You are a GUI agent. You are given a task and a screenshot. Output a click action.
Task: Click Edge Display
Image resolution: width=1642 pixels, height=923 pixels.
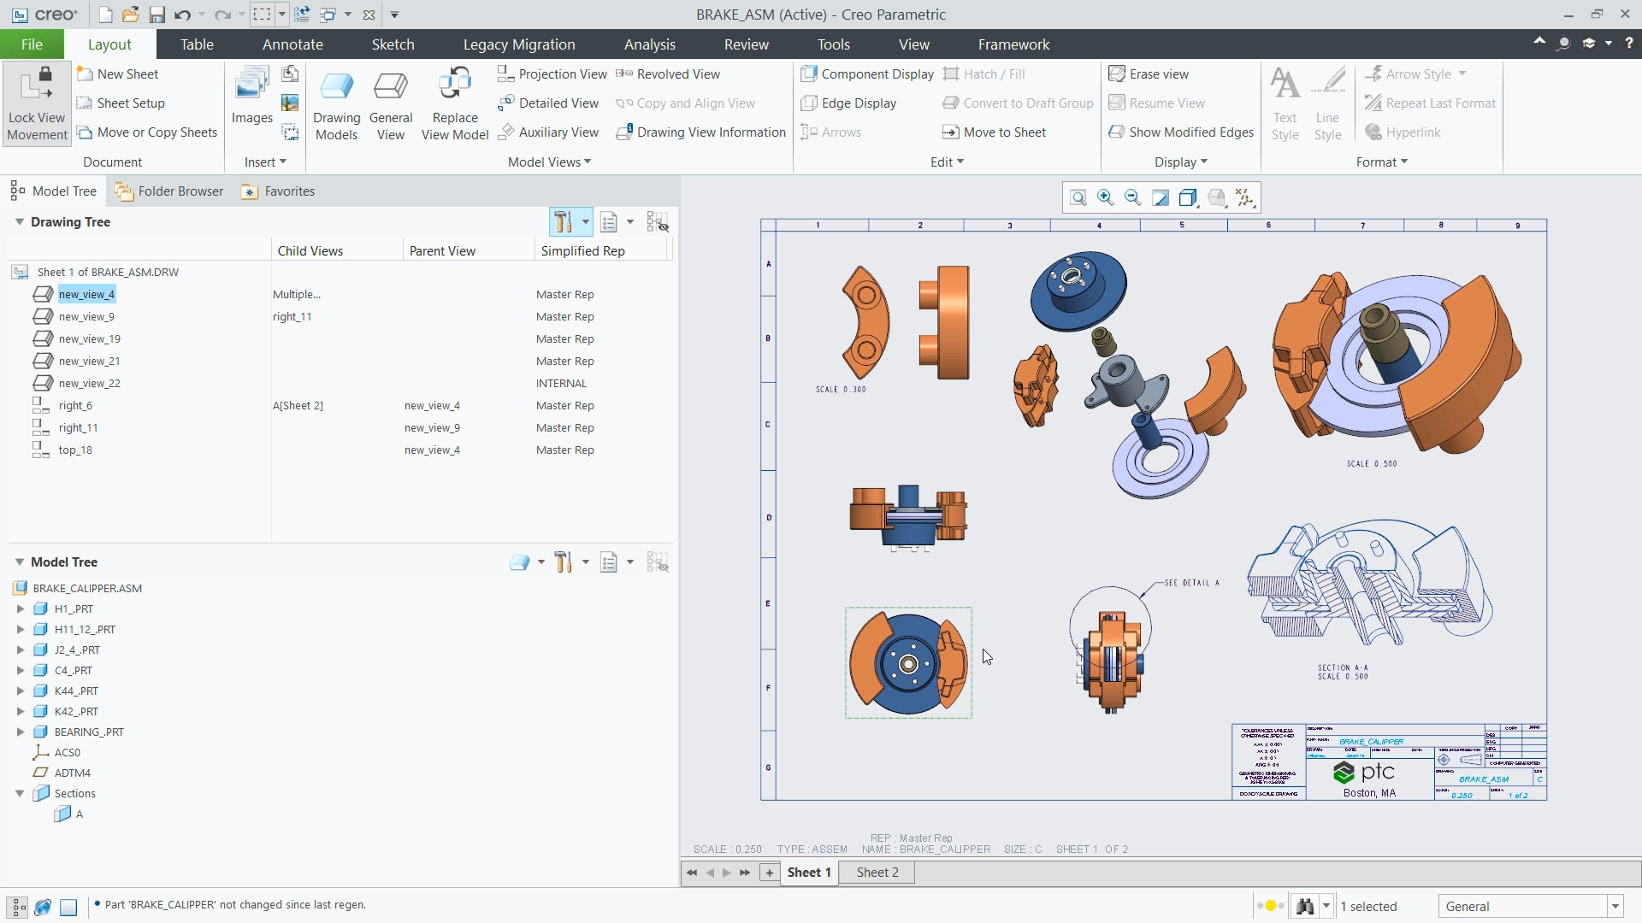tap(848, 103)
